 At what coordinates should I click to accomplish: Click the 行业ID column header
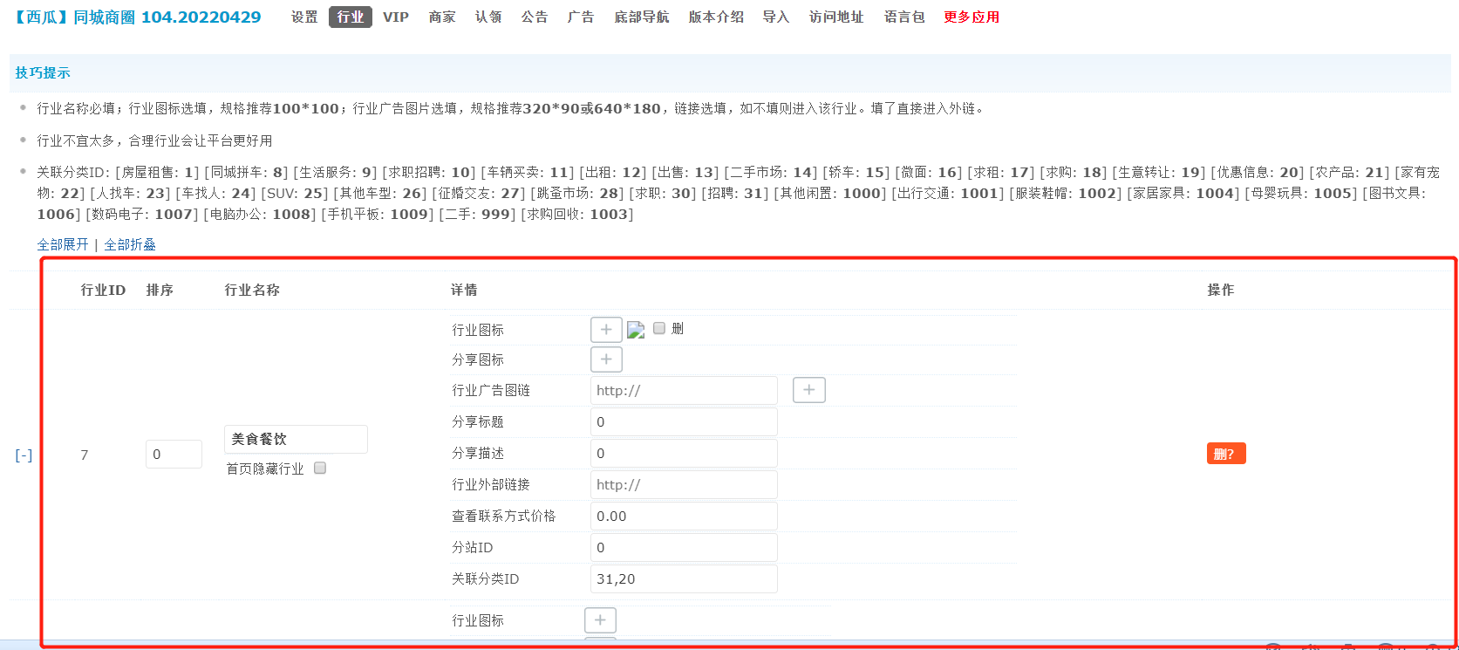click(103, 290)
